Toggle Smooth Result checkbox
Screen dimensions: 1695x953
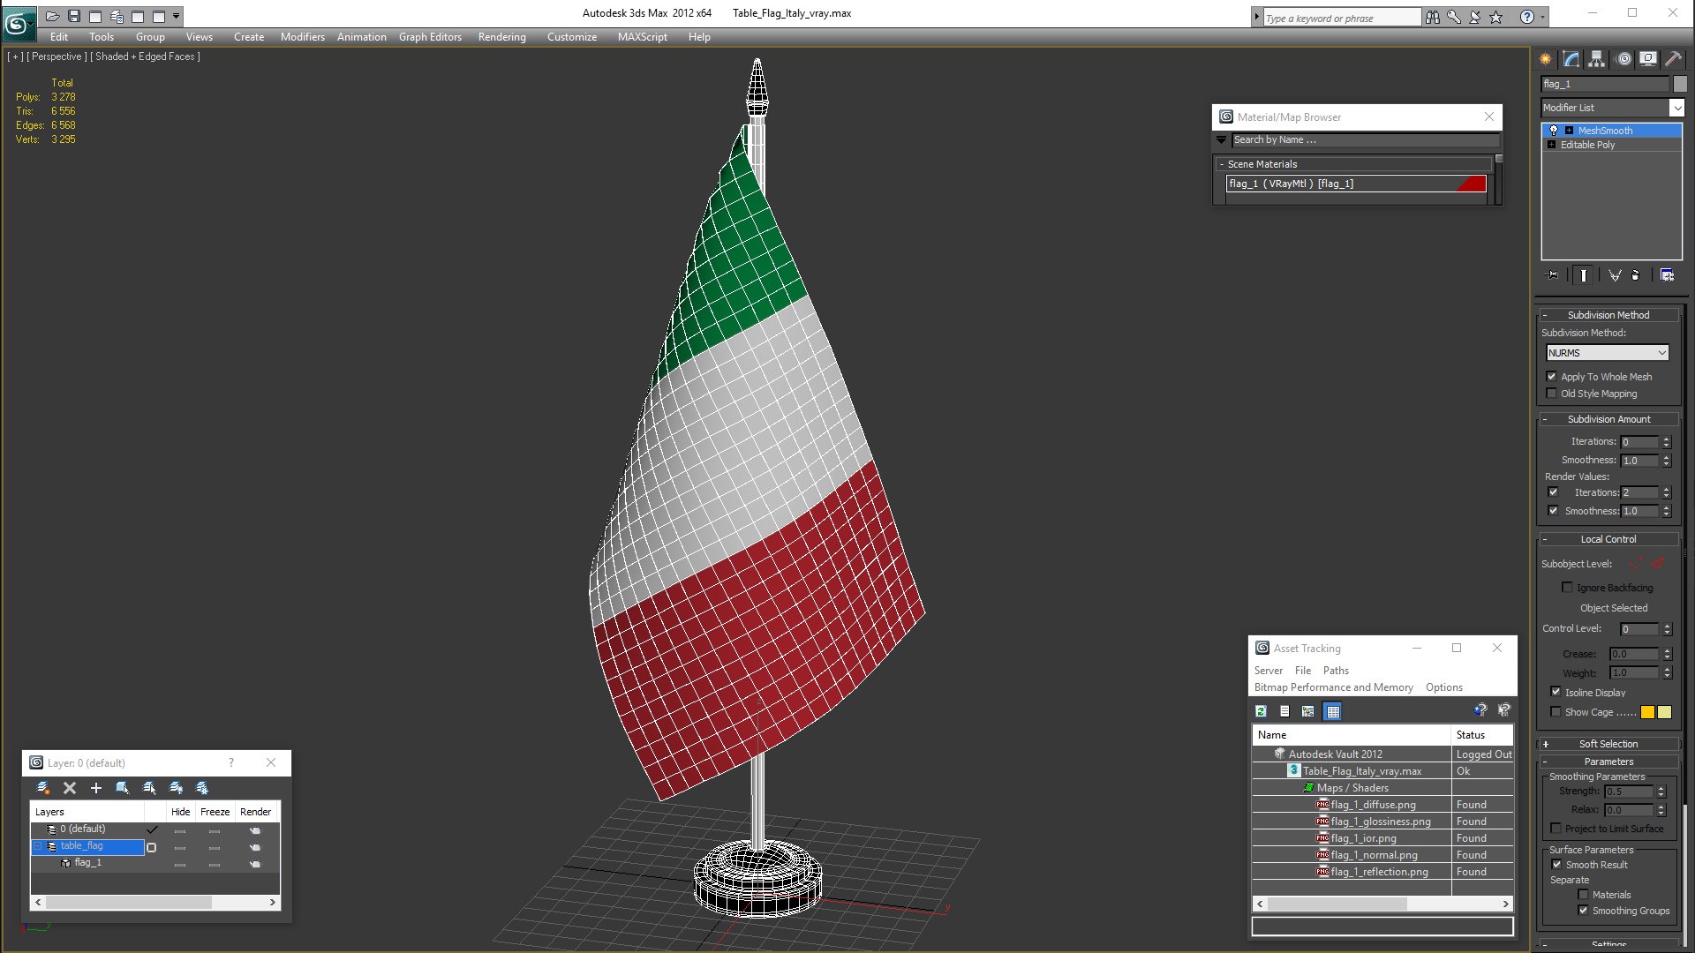1556,865
